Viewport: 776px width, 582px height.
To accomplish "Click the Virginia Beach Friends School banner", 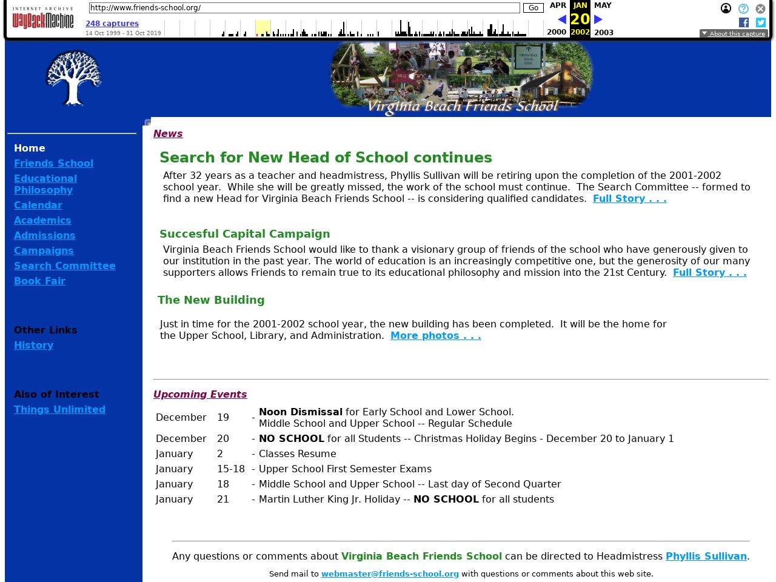I will [461, 79].
